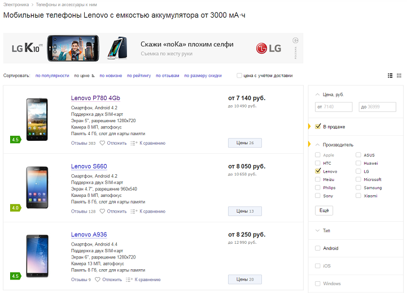Viewport: 407px width, 293px height.
Task: Check the Philips manufacturer checkbox
Action: click(318, 187)
